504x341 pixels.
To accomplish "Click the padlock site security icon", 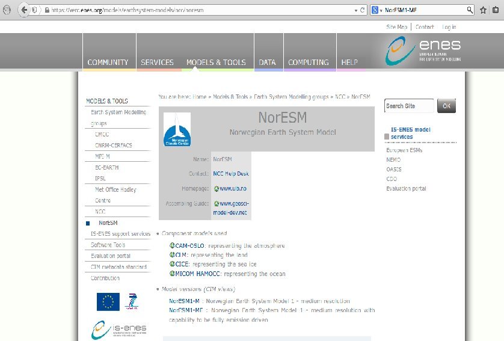I will tap(48, 10).
